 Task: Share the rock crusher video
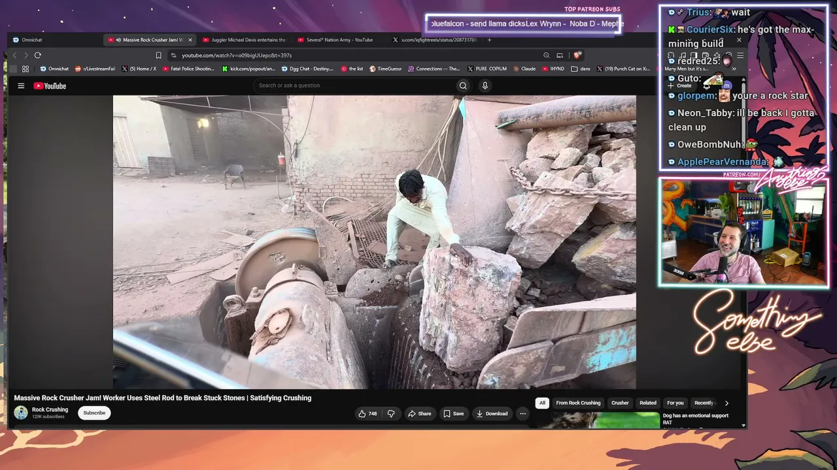pos(419,414)
